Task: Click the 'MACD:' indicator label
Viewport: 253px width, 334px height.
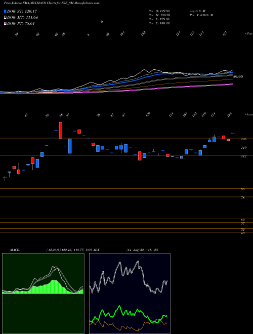Action: click(15, 250)
